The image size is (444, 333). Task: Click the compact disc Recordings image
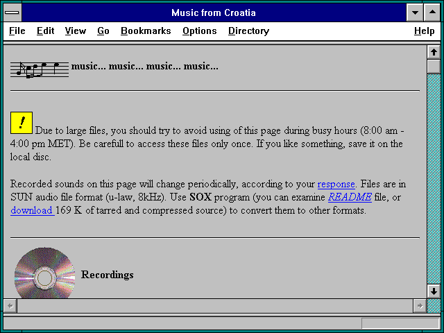[x=44, y=273]
